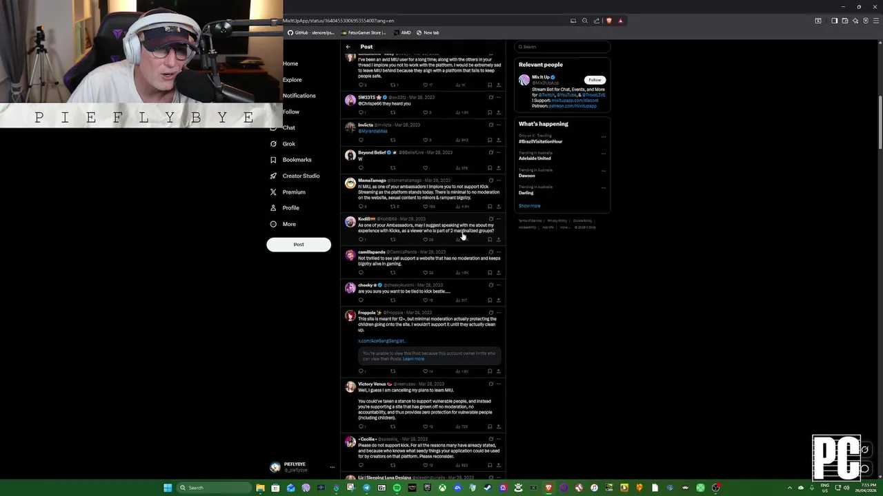Click the Creator Studio rocket icon
Image resolution: width=883 pixels, height=496 pixels.
(274, 176)
